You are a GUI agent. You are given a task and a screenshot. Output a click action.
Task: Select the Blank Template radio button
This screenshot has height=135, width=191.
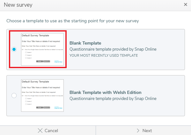(x=14, y=49)
